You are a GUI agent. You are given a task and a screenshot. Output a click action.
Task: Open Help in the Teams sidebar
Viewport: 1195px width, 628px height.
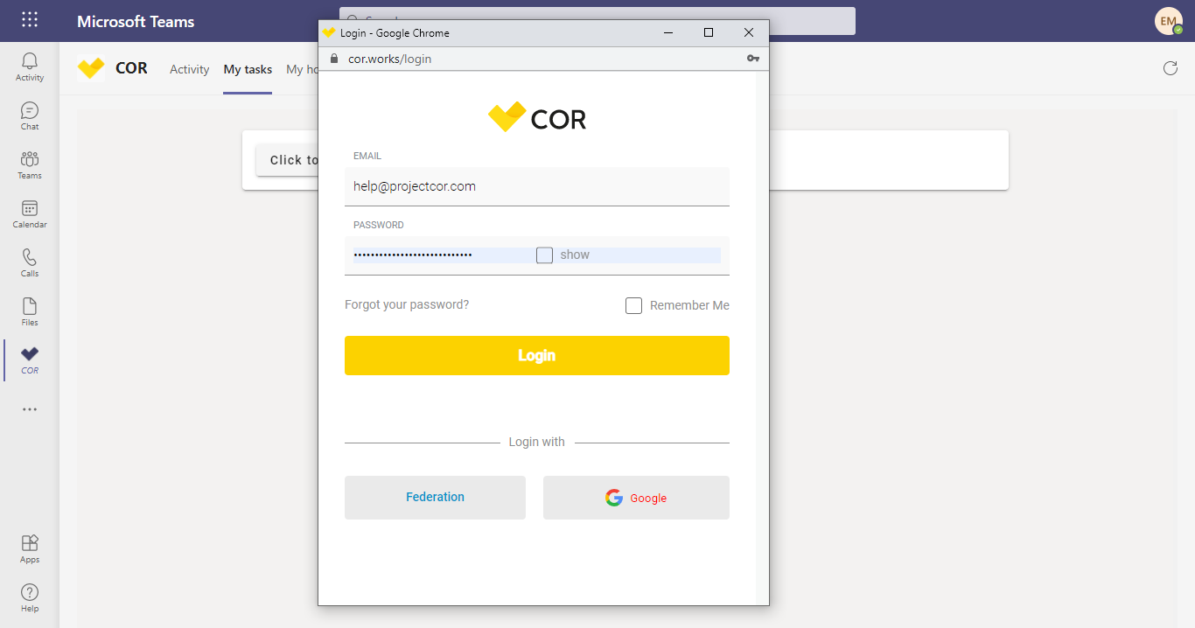30,597
